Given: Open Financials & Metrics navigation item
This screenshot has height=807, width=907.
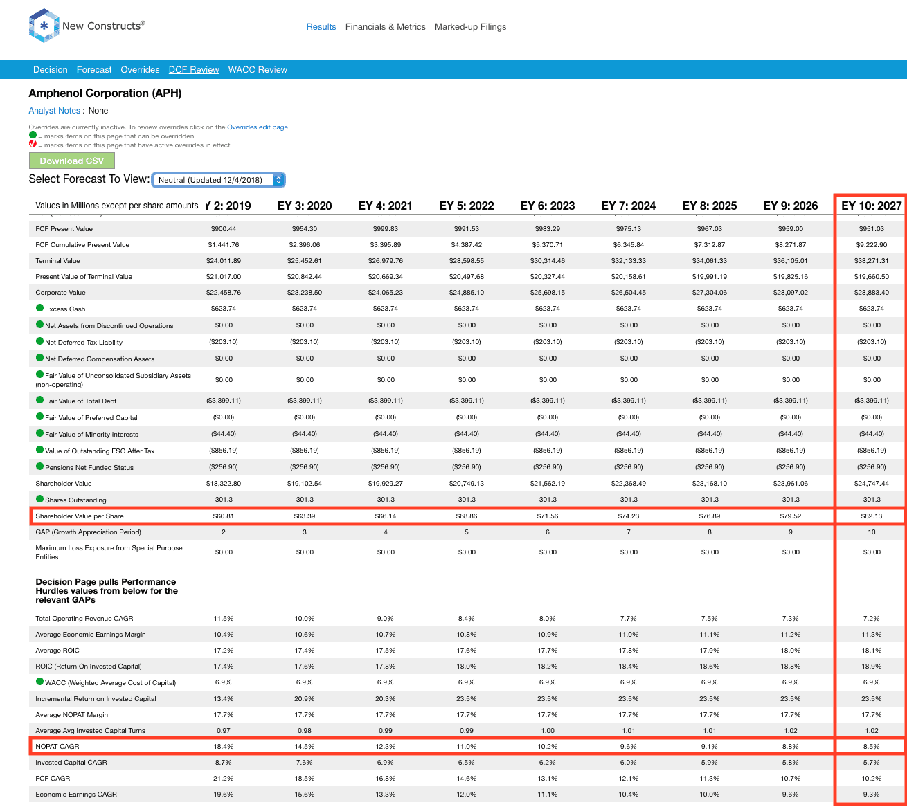Looking at the screenshot, I should [386, 27].
